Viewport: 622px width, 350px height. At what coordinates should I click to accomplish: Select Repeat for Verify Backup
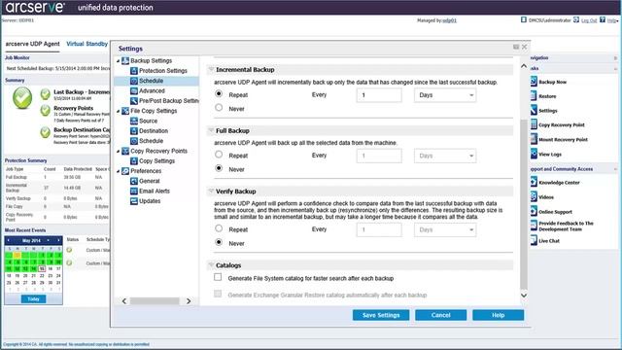(x=219, y=228)
